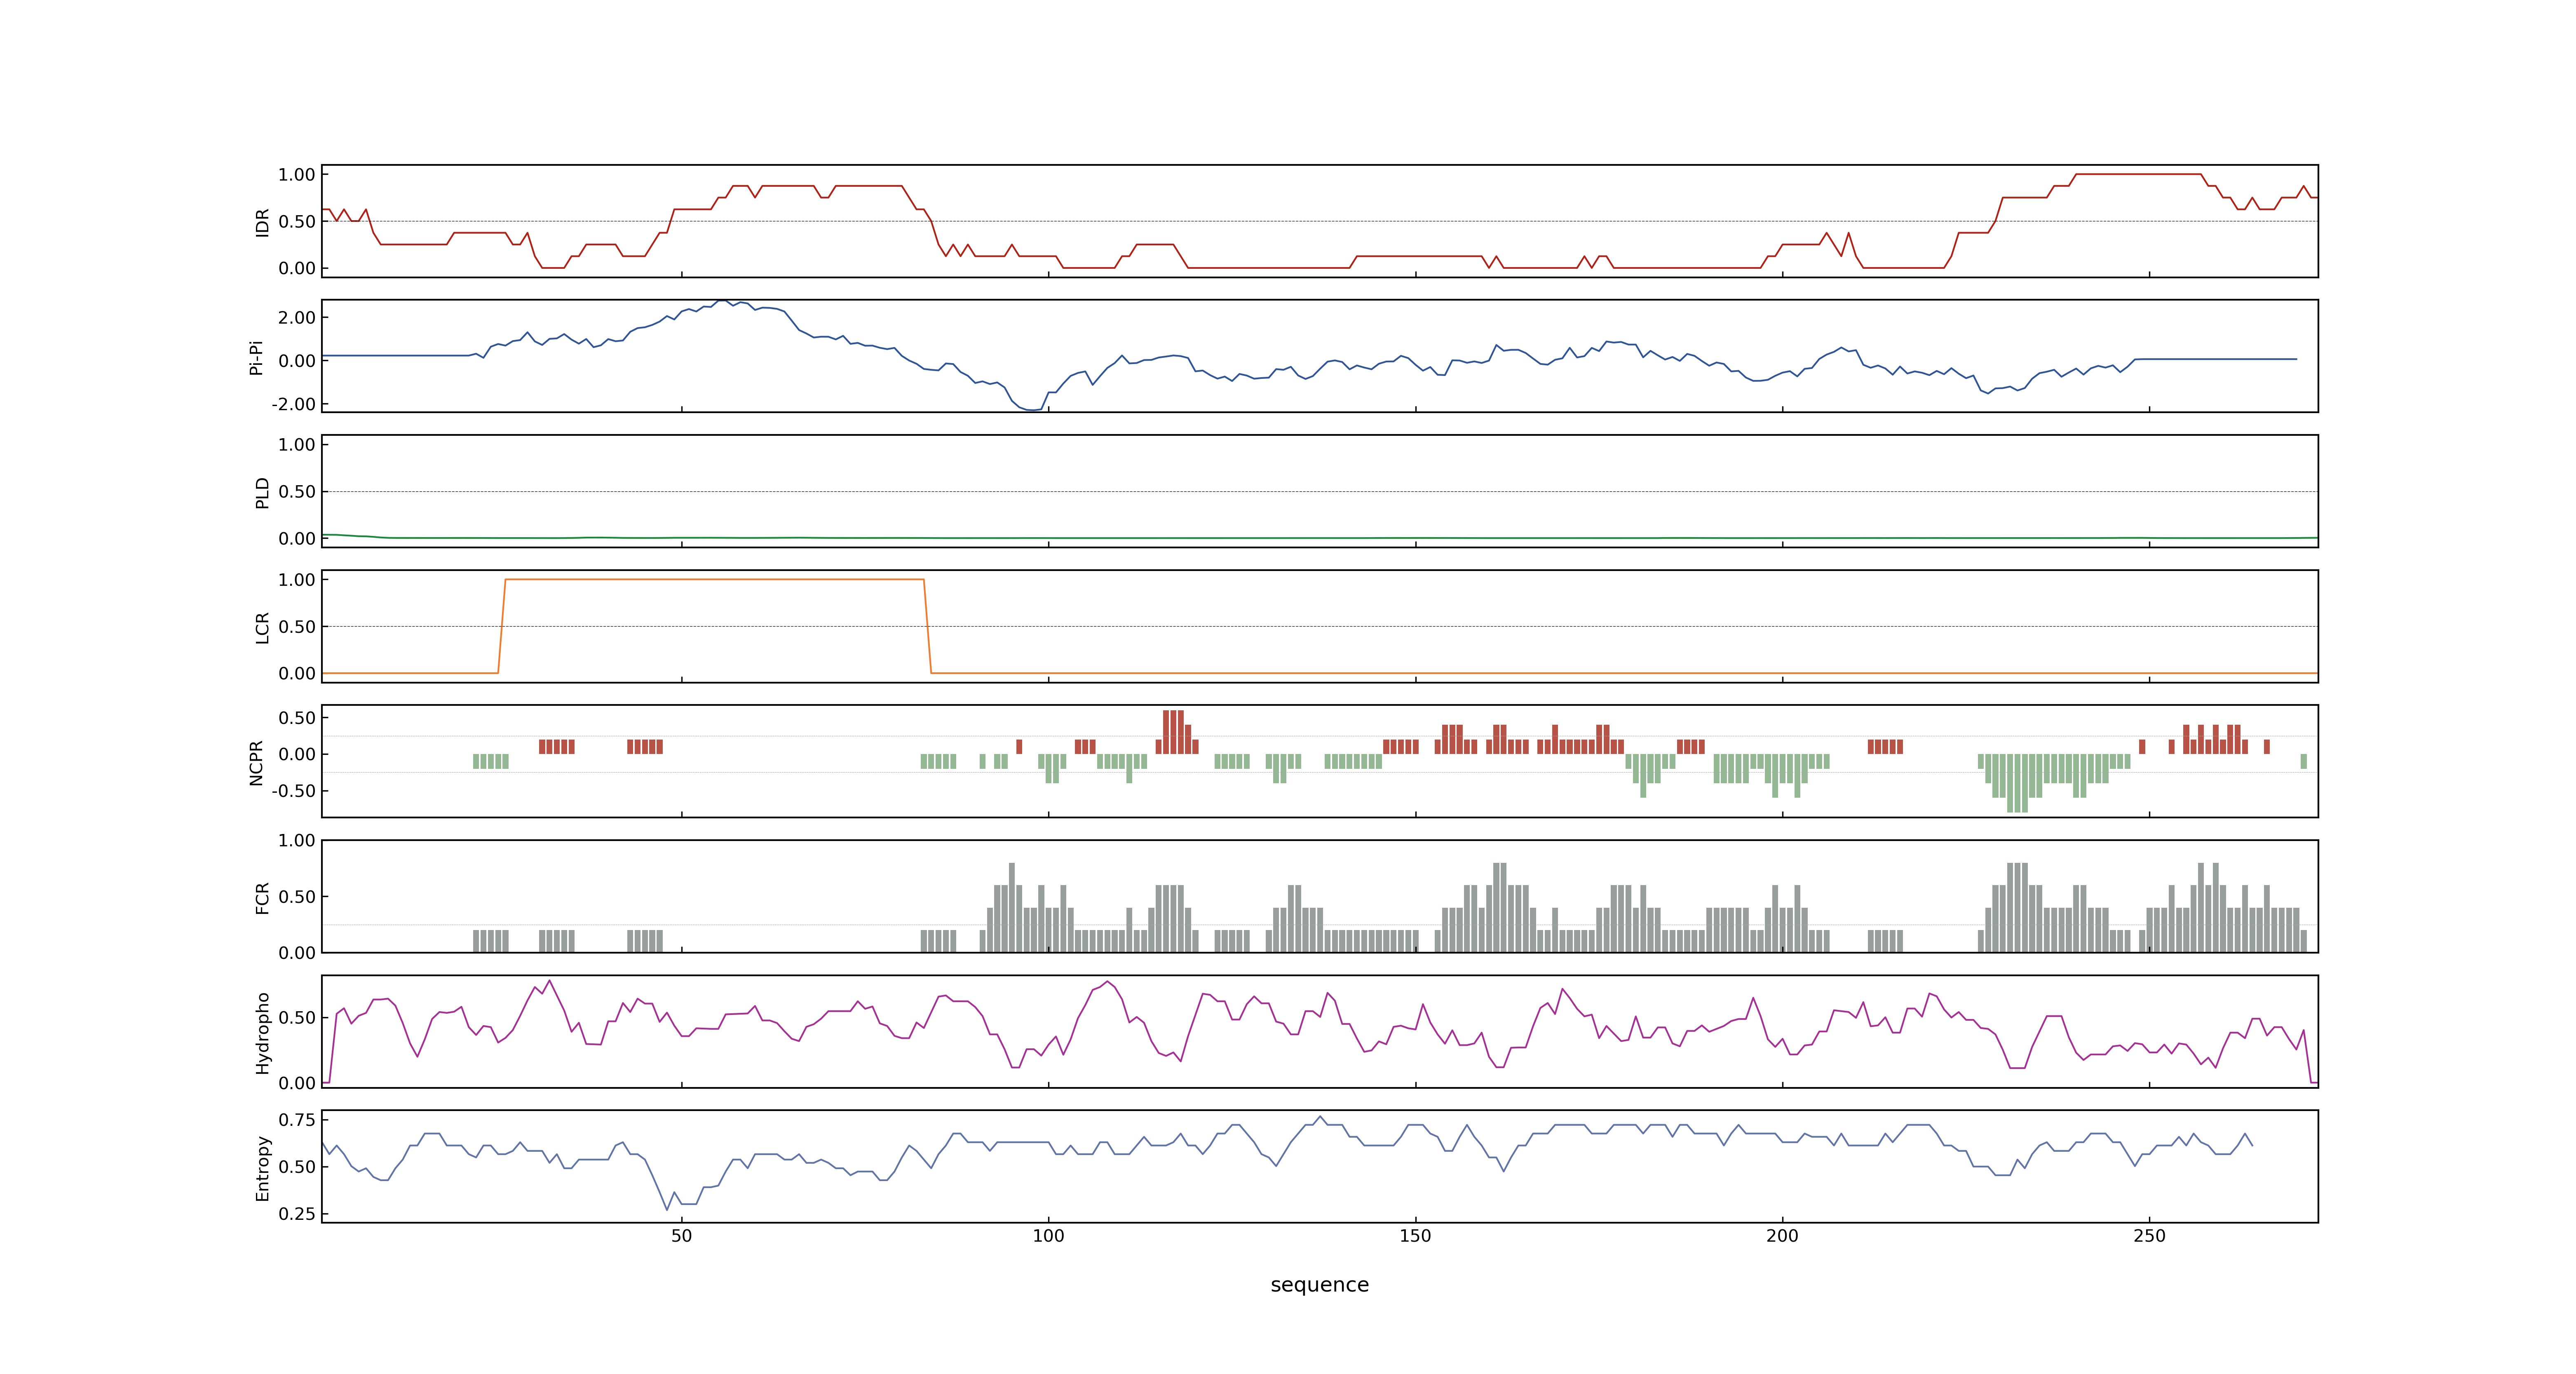2576x1374 pixels.
Task: Click the 1.00 tick on LCR axis
Action: [297, 579]
